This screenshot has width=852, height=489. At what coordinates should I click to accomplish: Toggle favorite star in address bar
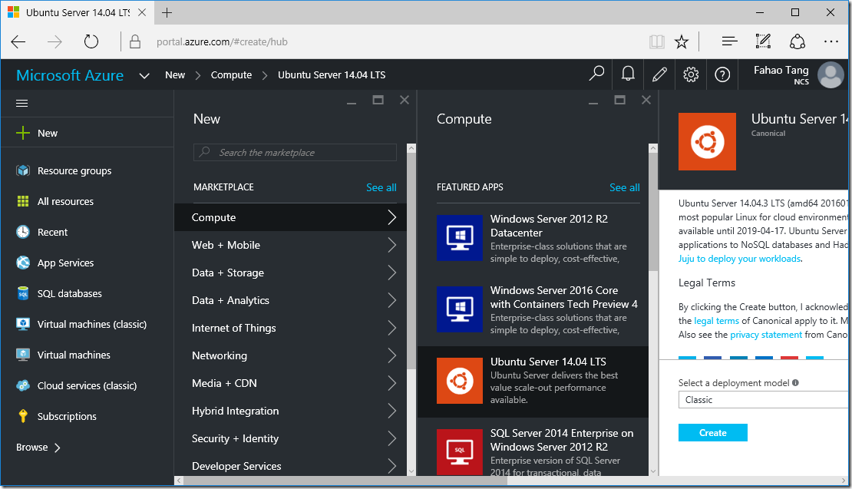682,41
